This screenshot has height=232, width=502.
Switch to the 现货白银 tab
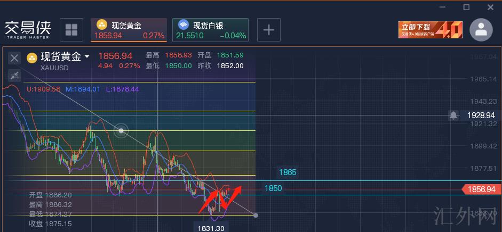point(210,30)
